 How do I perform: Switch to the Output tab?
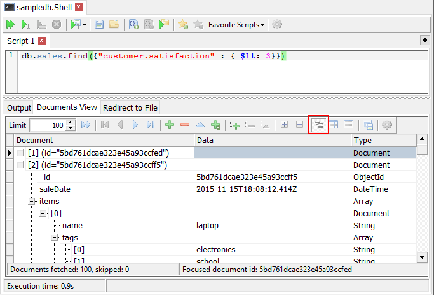[19, 108]
